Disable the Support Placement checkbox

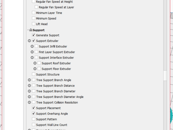click(34, 108)
